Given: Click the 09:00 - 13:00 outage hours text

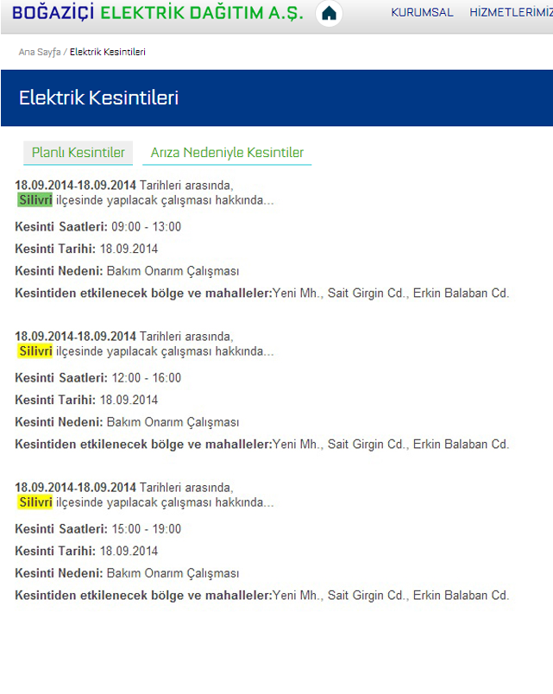Looking at the screenshot, I should tap(146, 227).
